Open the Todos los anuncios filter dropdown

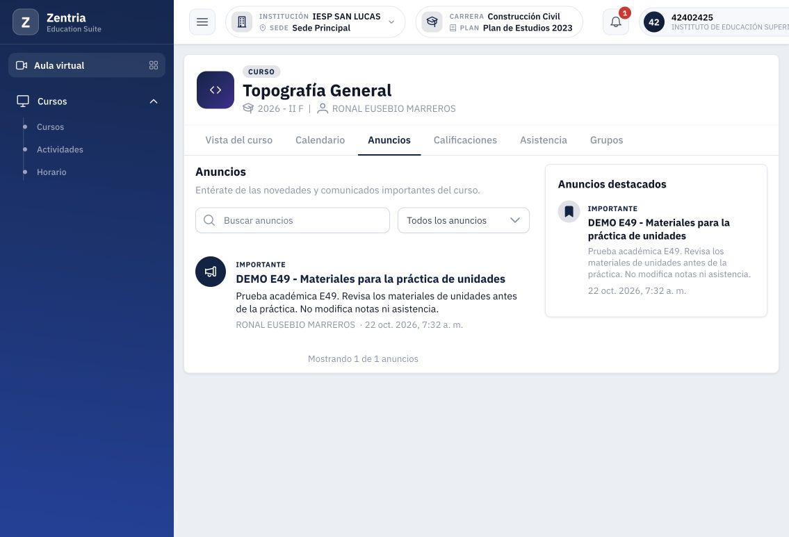(464, 220)
